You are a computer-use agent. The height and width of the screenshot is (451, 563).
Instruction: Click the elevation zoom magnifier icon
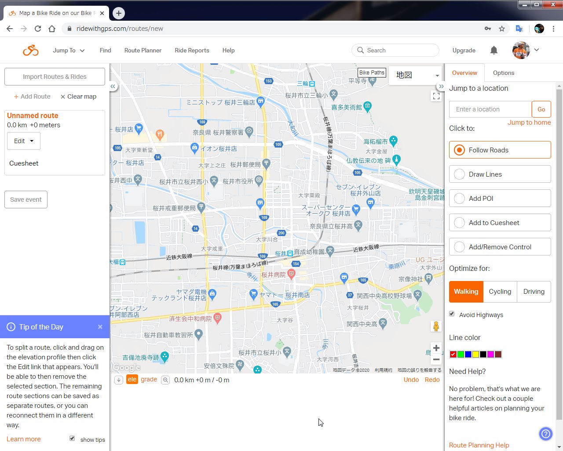(x=165, y=380)
